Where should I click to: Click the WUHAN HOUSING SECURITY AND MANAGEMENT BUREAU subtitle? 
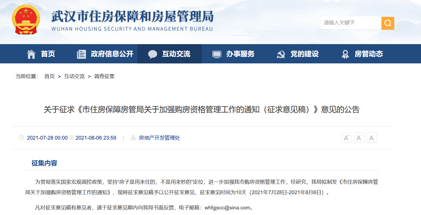coord(132,29)
